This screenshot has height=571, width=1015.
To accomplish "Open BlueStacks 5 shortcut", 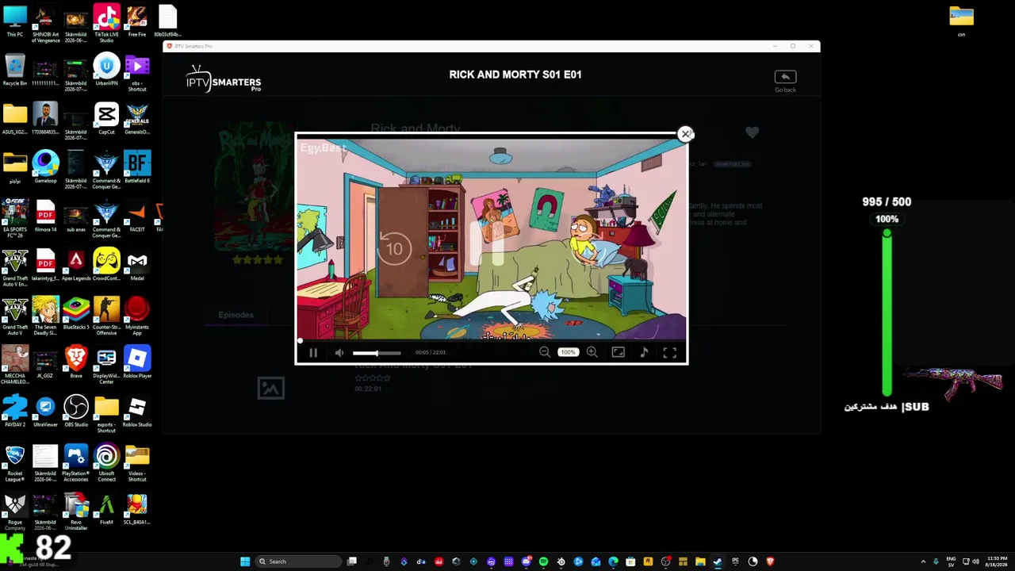I will (76, 314).
